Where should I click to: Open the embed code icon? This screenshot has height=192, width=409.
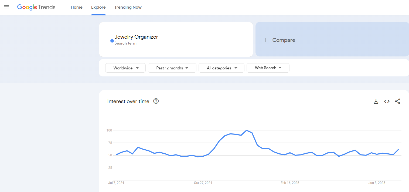click(387, 102)
